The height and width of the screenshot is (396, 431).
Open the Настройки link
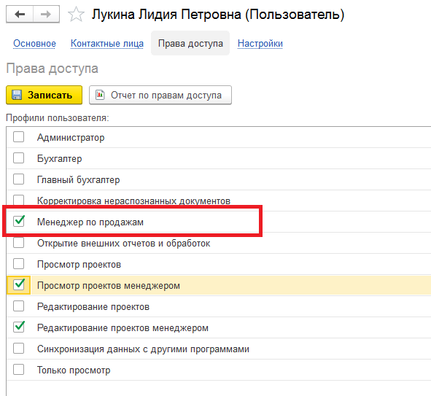coord(260,44)
